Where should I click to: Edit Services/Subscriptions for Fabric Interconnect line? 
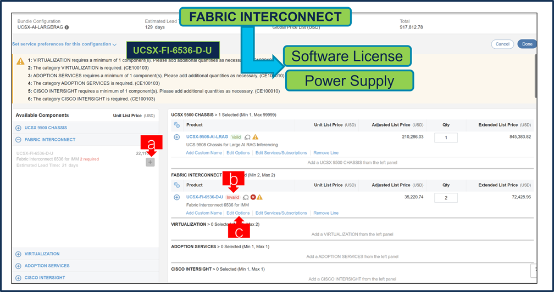coord(281,213)
